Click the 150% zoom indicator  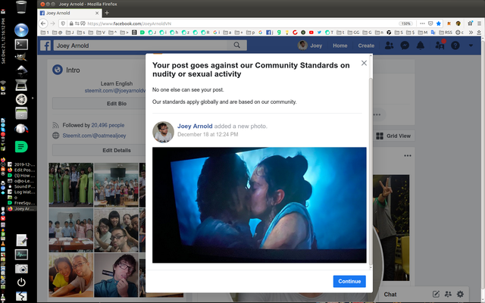(x=405, y=23)
